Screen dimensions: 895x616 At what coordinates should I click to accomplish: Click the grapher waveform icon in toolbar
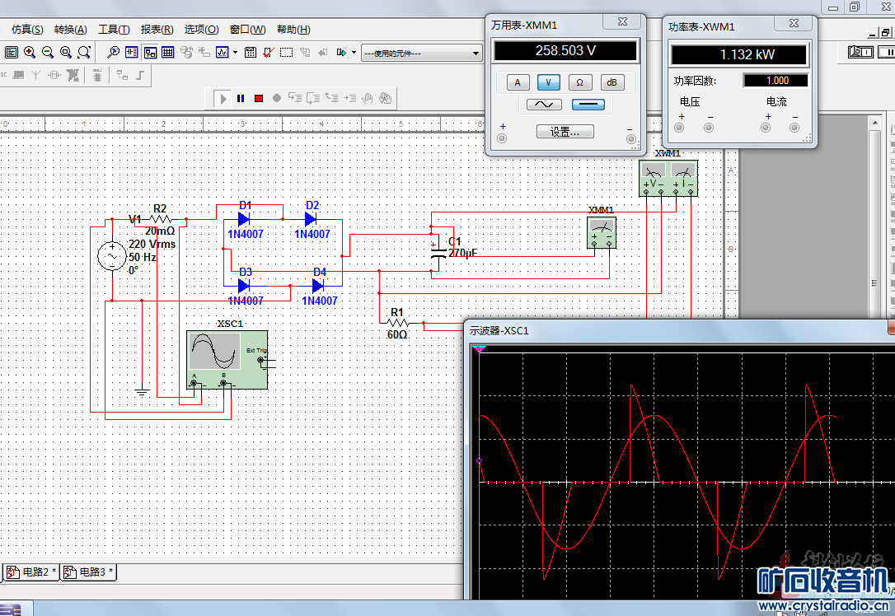tap(223, 53)
